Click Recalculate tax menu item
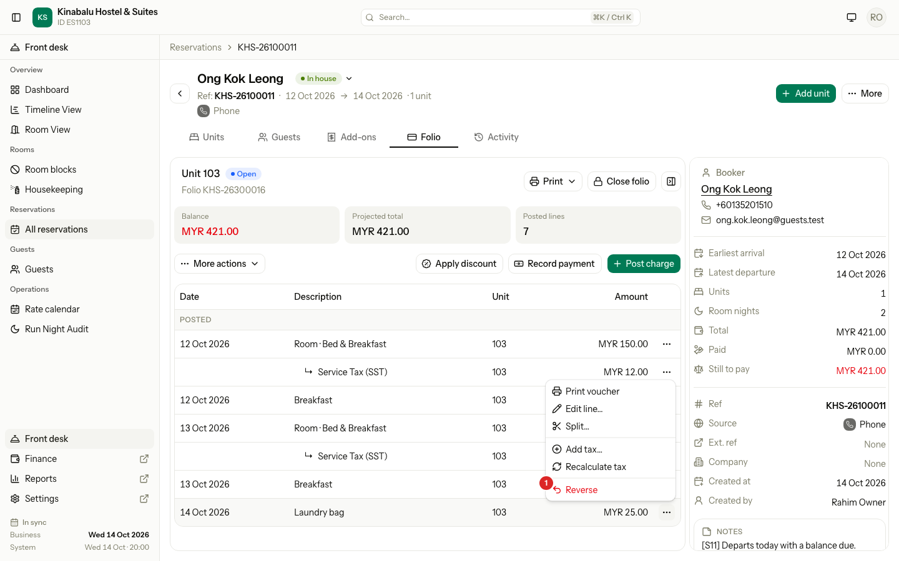Viewport: 899px width, 561px height. (611, 467)
